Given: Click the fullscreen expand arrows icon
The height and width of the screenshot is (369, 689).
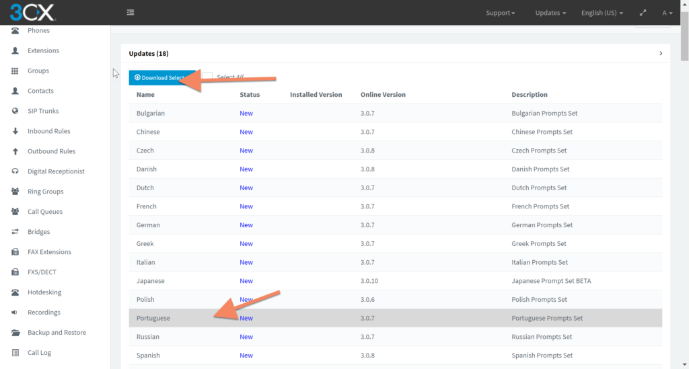Looking at the screenshot, I should coord(643,13).
